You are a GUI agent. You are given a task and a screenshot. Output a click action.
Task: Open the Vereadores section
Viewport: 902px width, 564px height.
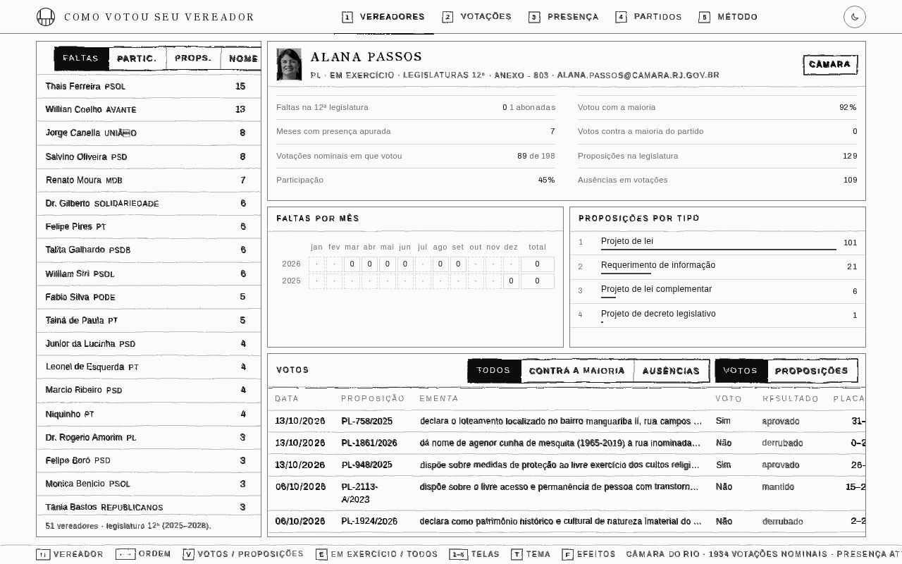pyautogui.click(x=384, y=17)
